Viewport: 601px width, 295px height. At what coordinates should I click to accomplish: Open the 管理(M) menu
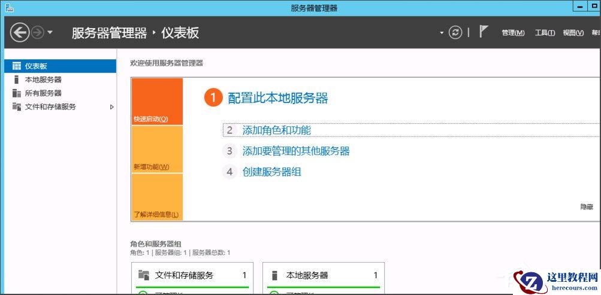[514, 33]
